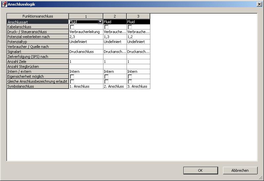264x181 pixels.
Task: Select the Anschlussart row header
Action: click(x=38, y=22)
